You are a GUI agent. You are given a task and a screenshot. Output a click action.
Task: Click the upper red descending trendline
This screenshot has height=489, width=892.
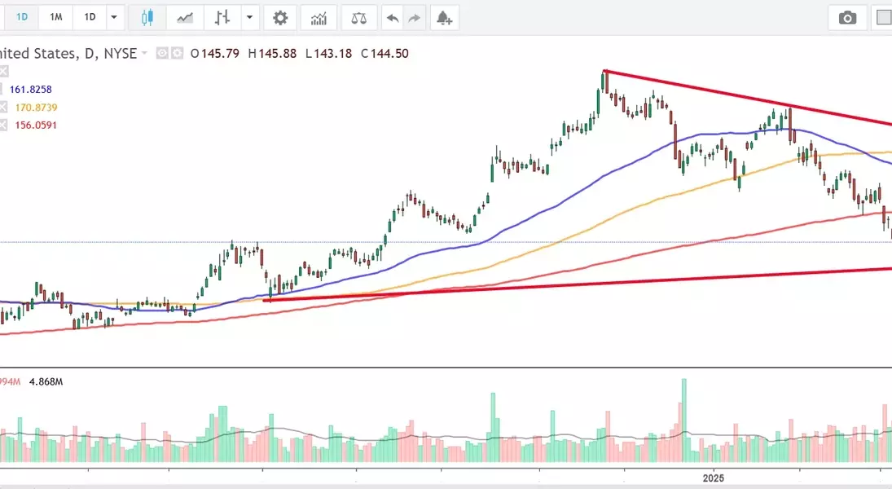733,96
